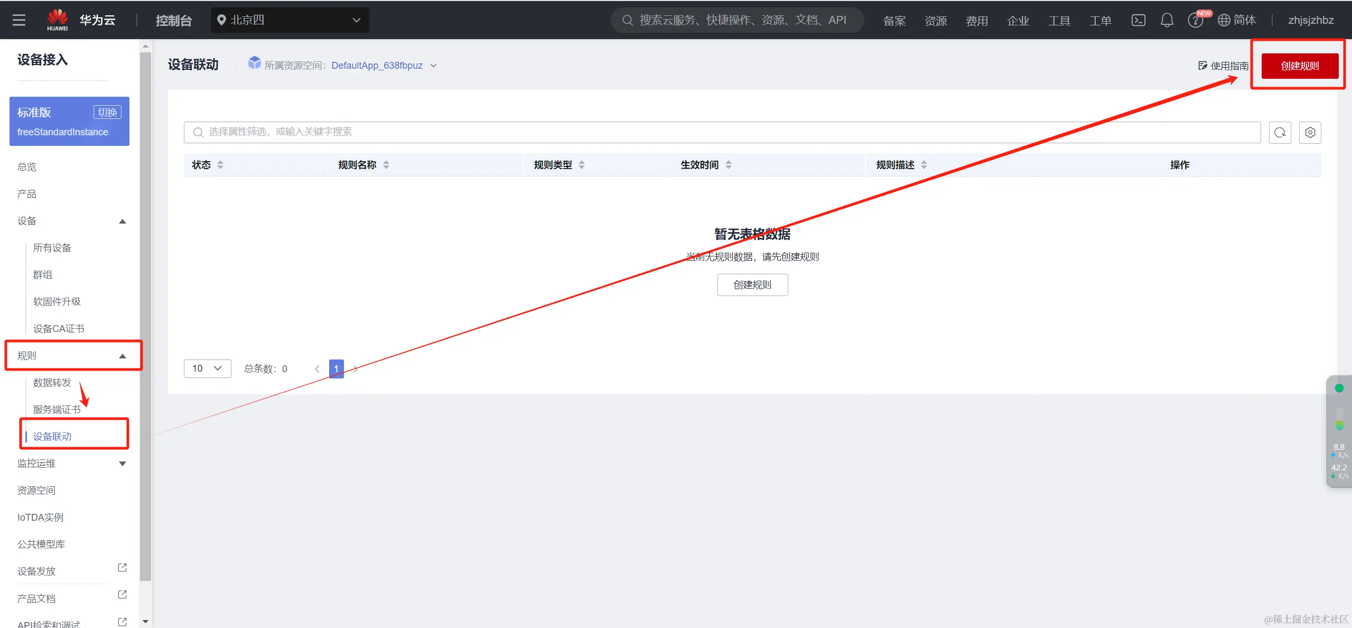The height and width of the screenshot is (628, 1352).
Task: Sort by 规则名称 column
Action: pos(386,165)
